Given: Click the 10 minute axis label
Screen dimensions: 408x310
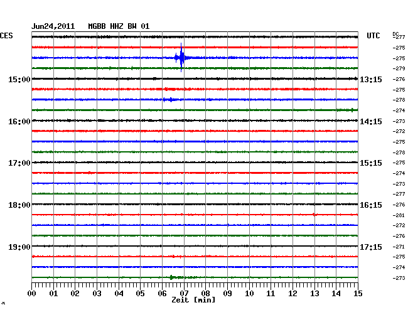Looking at the screenshot, I should click(x=249, y=293).
